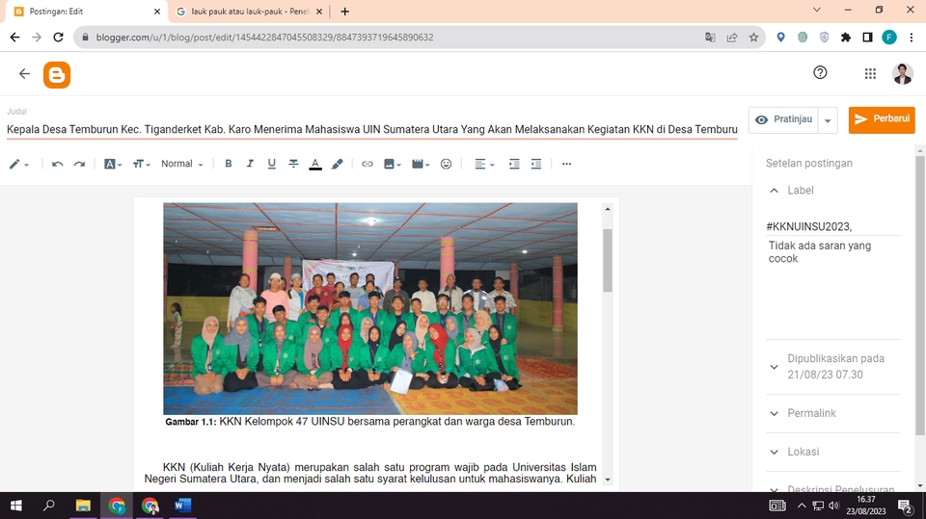Switch to the lauk pauk Google search tab

(248, 12)
